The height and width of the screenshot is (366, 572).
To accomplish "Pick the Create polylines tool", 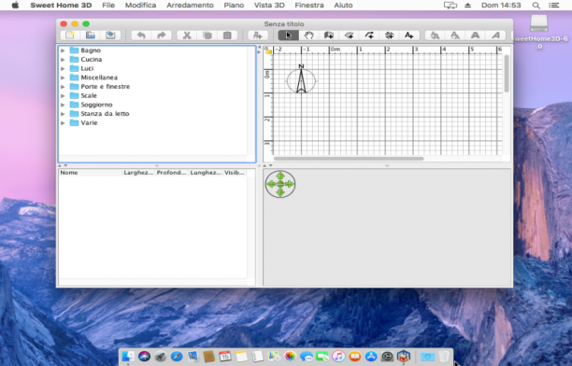I will pyautogui.click(x=369, y=35).
